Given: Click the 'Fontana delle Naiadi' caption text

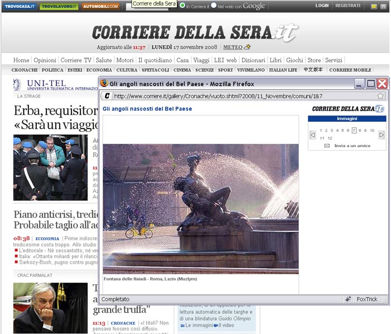Looking at the screenshot, I should 150,279.
